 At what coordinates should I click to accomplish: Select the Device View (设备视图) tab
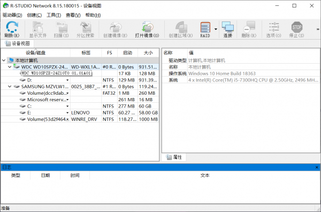click(x=18, y=43)
